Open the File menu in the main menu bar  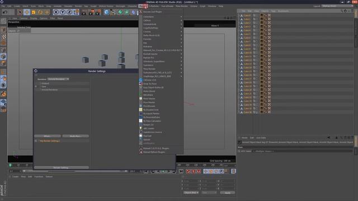pyautogui.click(x=3, y=6)
